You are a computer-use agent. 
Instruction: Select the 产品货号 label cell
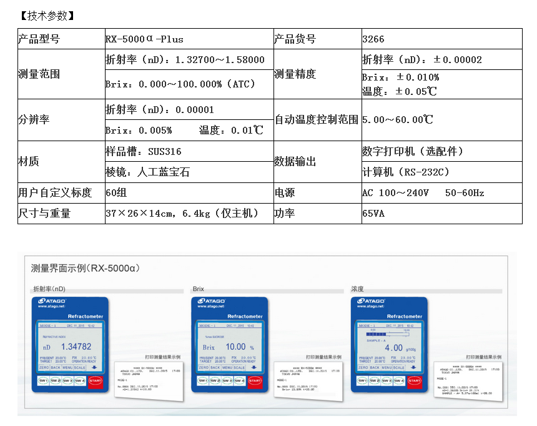click(317, 39)
